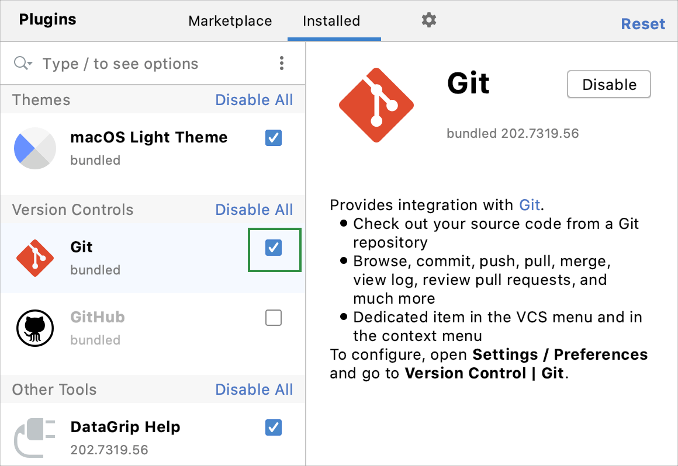Click the GitHub octocat icon
678x466 pixels.
[x=35, y=328]
